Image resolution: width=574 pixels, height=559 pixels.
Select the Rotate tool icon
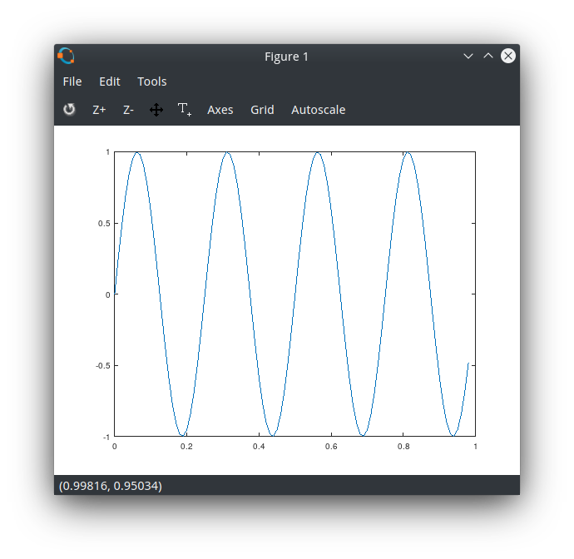(x=69, y=110)
